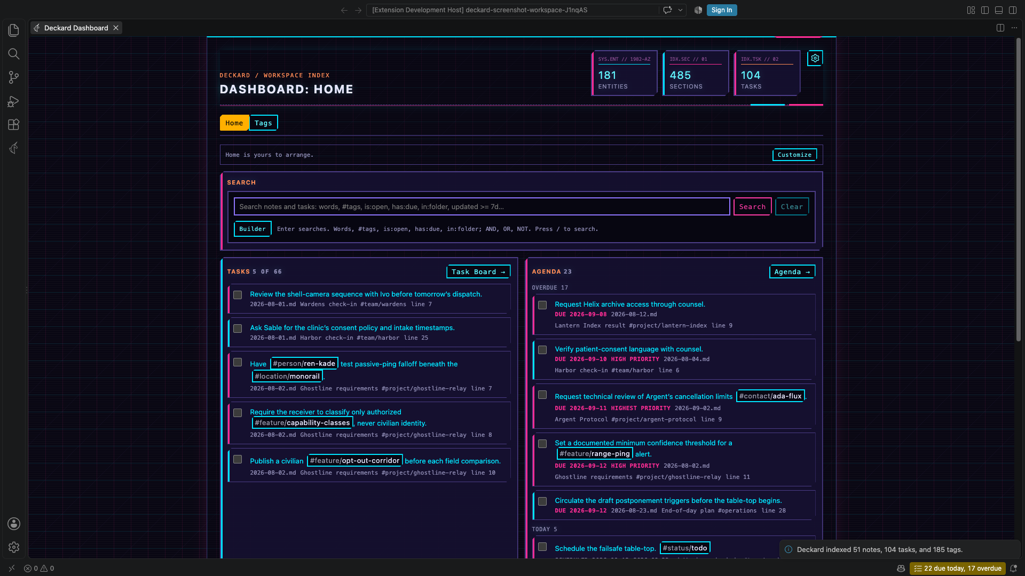Select the Deckard Dashboard editor tab
The width and height of the screenshot is (1025, 576).
tap(76, 28)
